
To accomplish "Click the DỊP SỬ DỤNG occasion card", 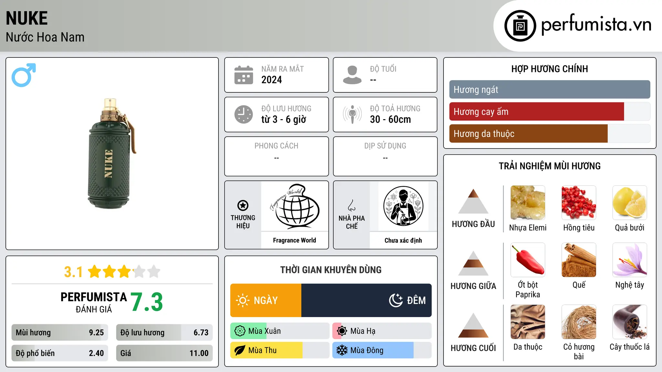I will point(385,156).
